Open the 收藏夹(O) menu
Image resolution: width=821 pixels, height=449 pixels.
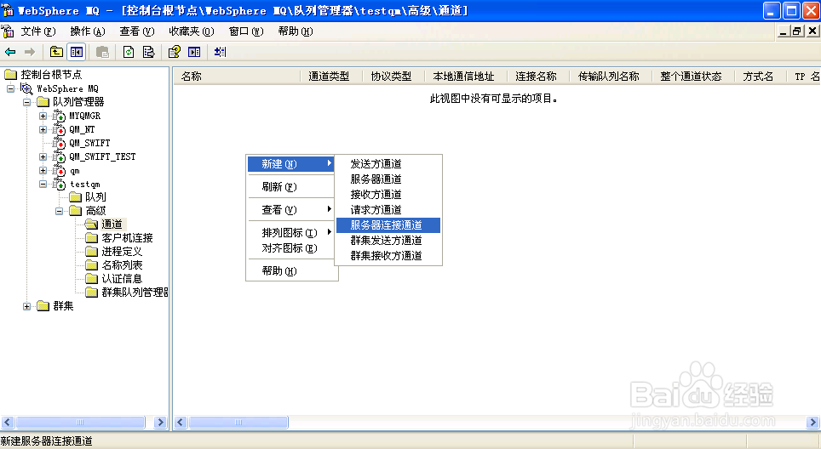point(191,31)
